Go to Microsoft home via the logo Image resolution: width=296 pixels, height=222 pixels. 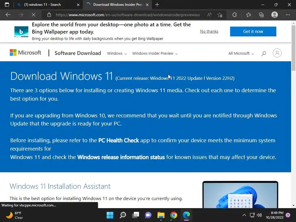point(25,53)
